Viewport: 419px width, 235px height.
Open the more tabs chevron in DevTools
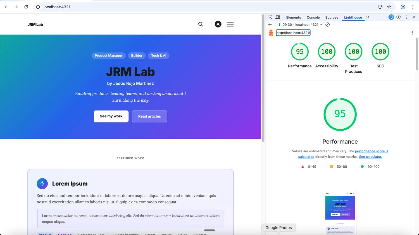[x=368, y=17]
